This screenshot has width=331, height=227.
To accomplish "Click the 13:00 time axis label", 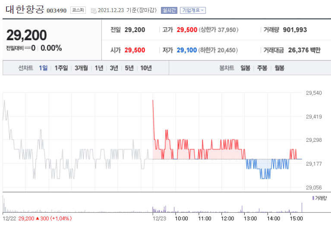I will coord(250,218).
